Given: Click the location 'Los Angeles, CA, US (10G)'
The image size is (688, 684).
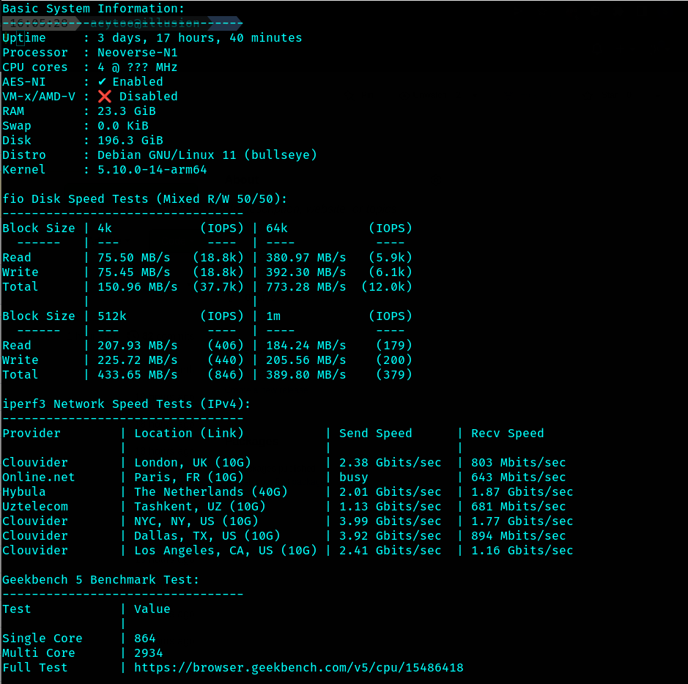Looking at the screenshot, I should (226, 551).
